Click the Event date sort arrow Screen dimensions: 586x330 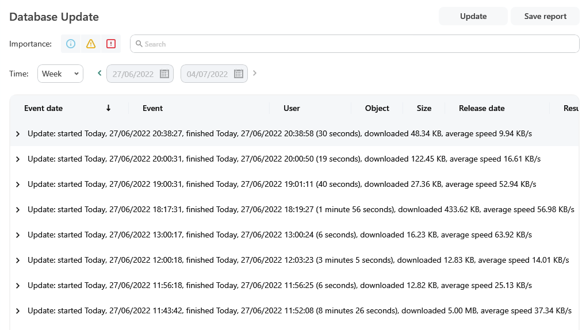[x=108, y=108]
